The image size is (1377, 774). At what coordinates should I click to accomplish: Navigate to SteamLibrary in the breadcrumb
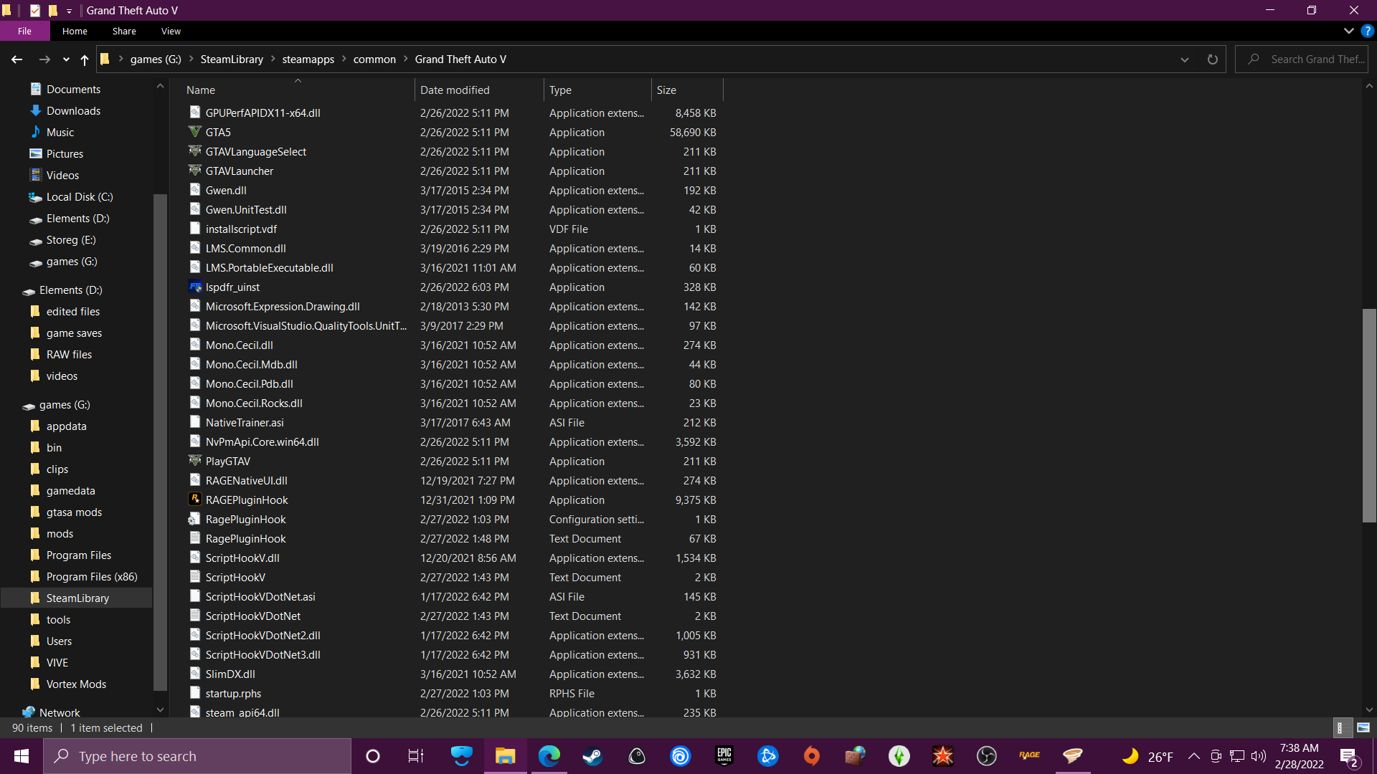[232, 59]
